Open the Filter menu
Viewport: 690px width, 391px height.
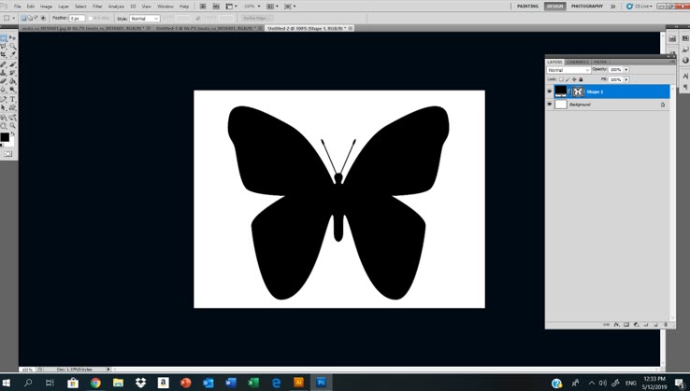tap(97, 7)
